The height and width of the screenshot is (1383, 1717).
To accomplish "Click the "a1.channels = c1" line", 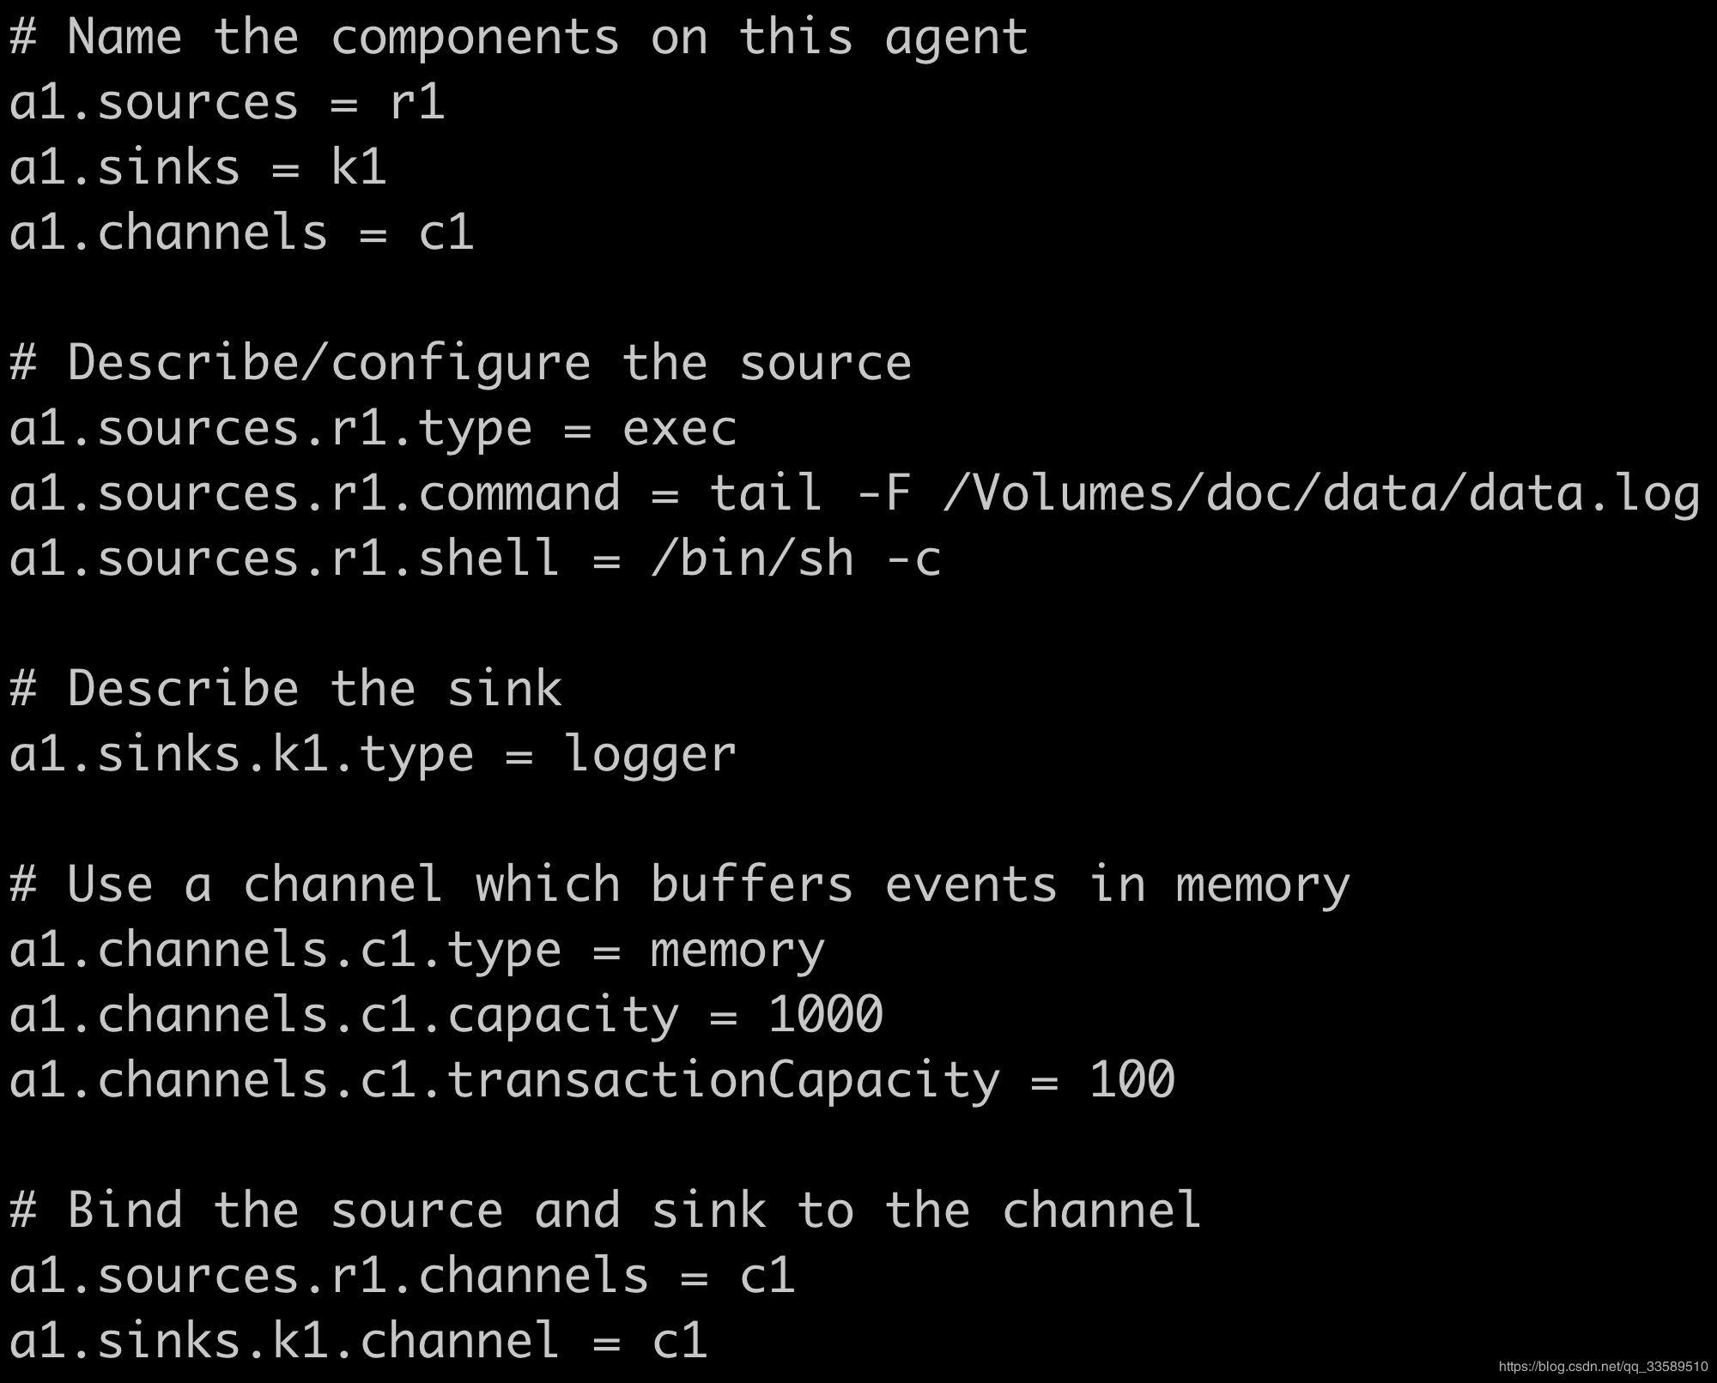I will pyautogui.click(x=241, y=233).
